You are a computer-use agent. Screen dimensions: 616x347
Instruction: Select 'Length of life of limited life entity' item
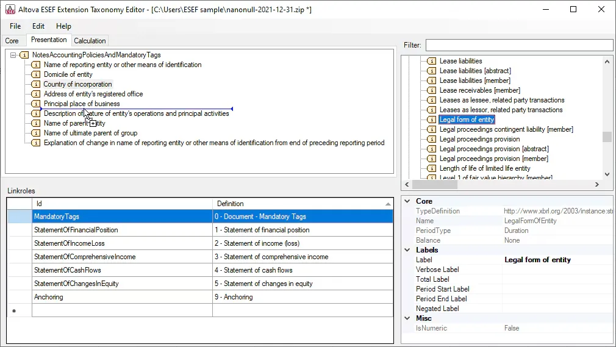tap(485, 168)
